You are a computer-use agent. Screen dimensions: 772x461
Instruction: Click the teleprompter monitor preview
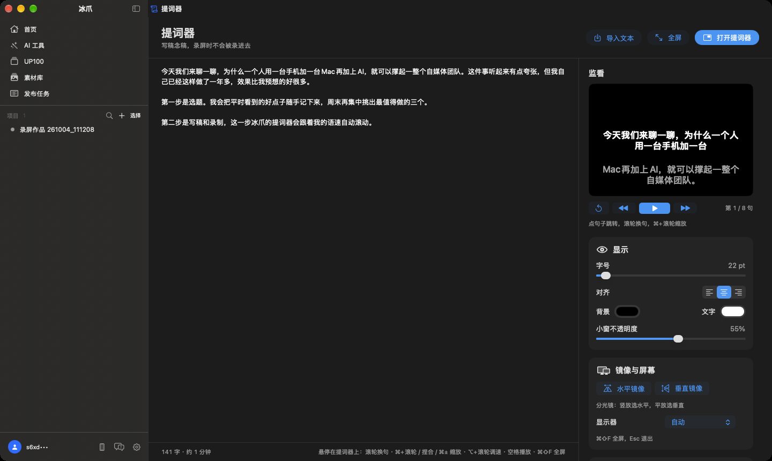coord(671,140)
